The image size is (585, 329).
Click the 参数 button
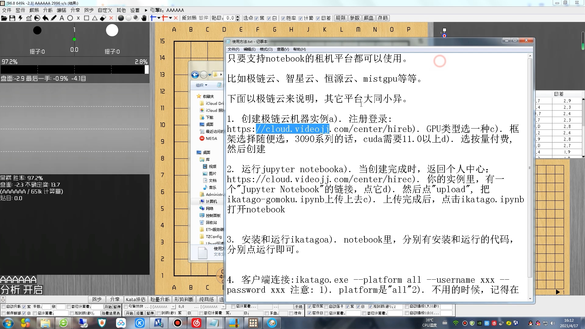(355, 18)
